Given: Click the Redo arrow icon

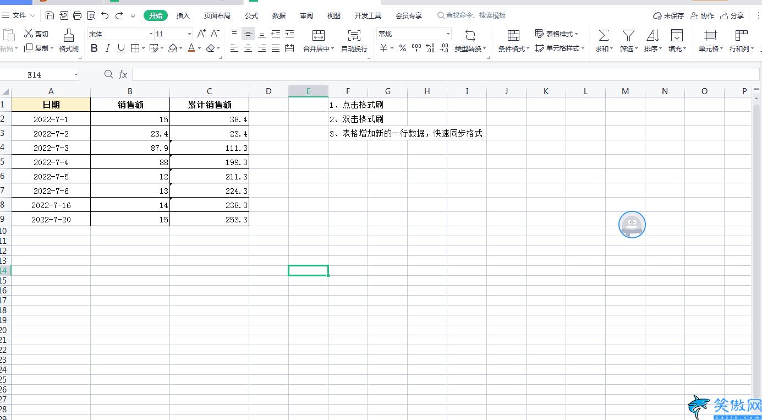Looking at the screenshot, I should pos(119,15).
